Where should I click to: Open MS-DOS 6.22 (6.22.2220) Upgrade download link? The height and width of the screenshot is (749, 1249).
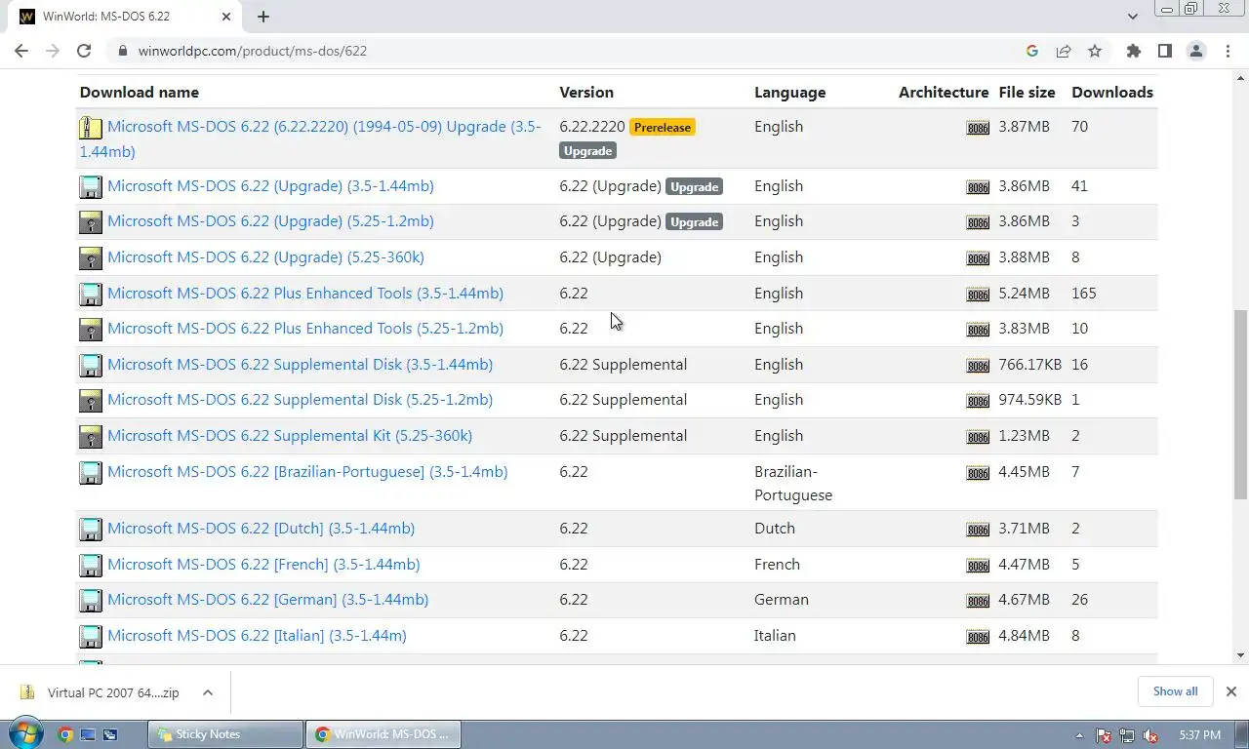[x=310, y=138]
